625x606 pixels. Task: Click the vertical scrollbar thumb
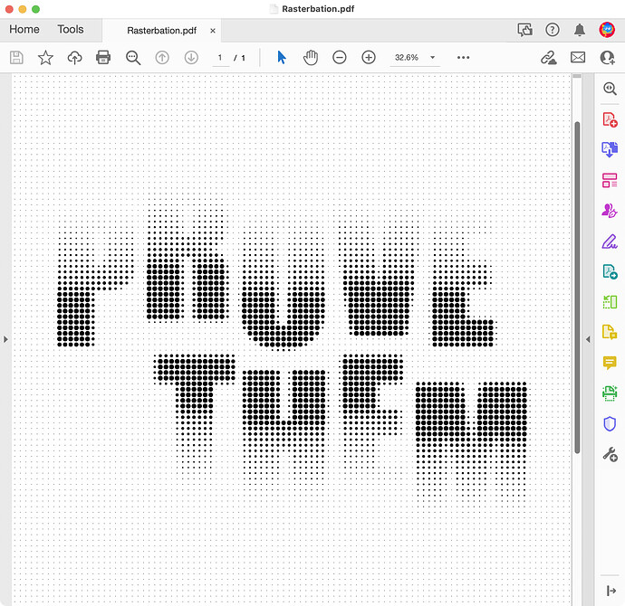[x=577, y=287]
